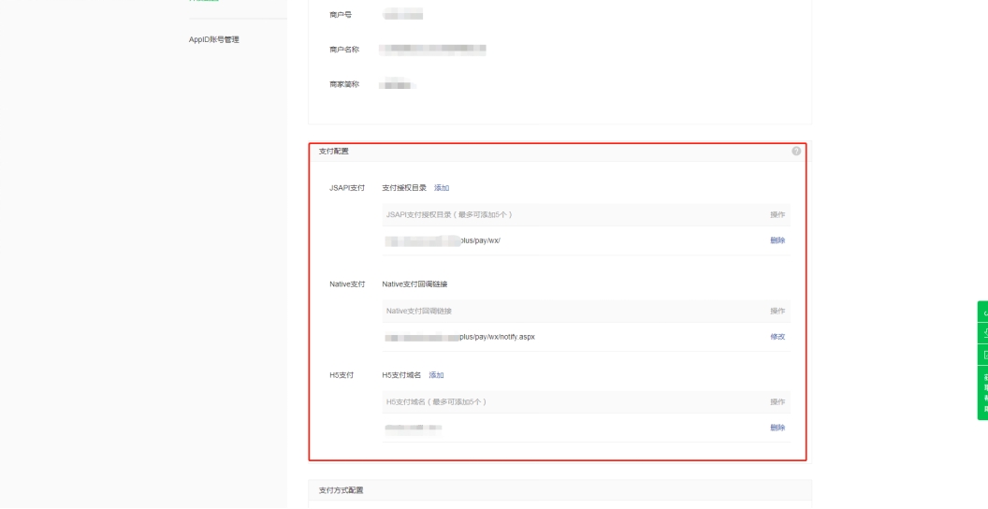Open AppID账号管理 in the left sidebar
988x509 pixels.
pyautogui.click(x=214, y=39)
